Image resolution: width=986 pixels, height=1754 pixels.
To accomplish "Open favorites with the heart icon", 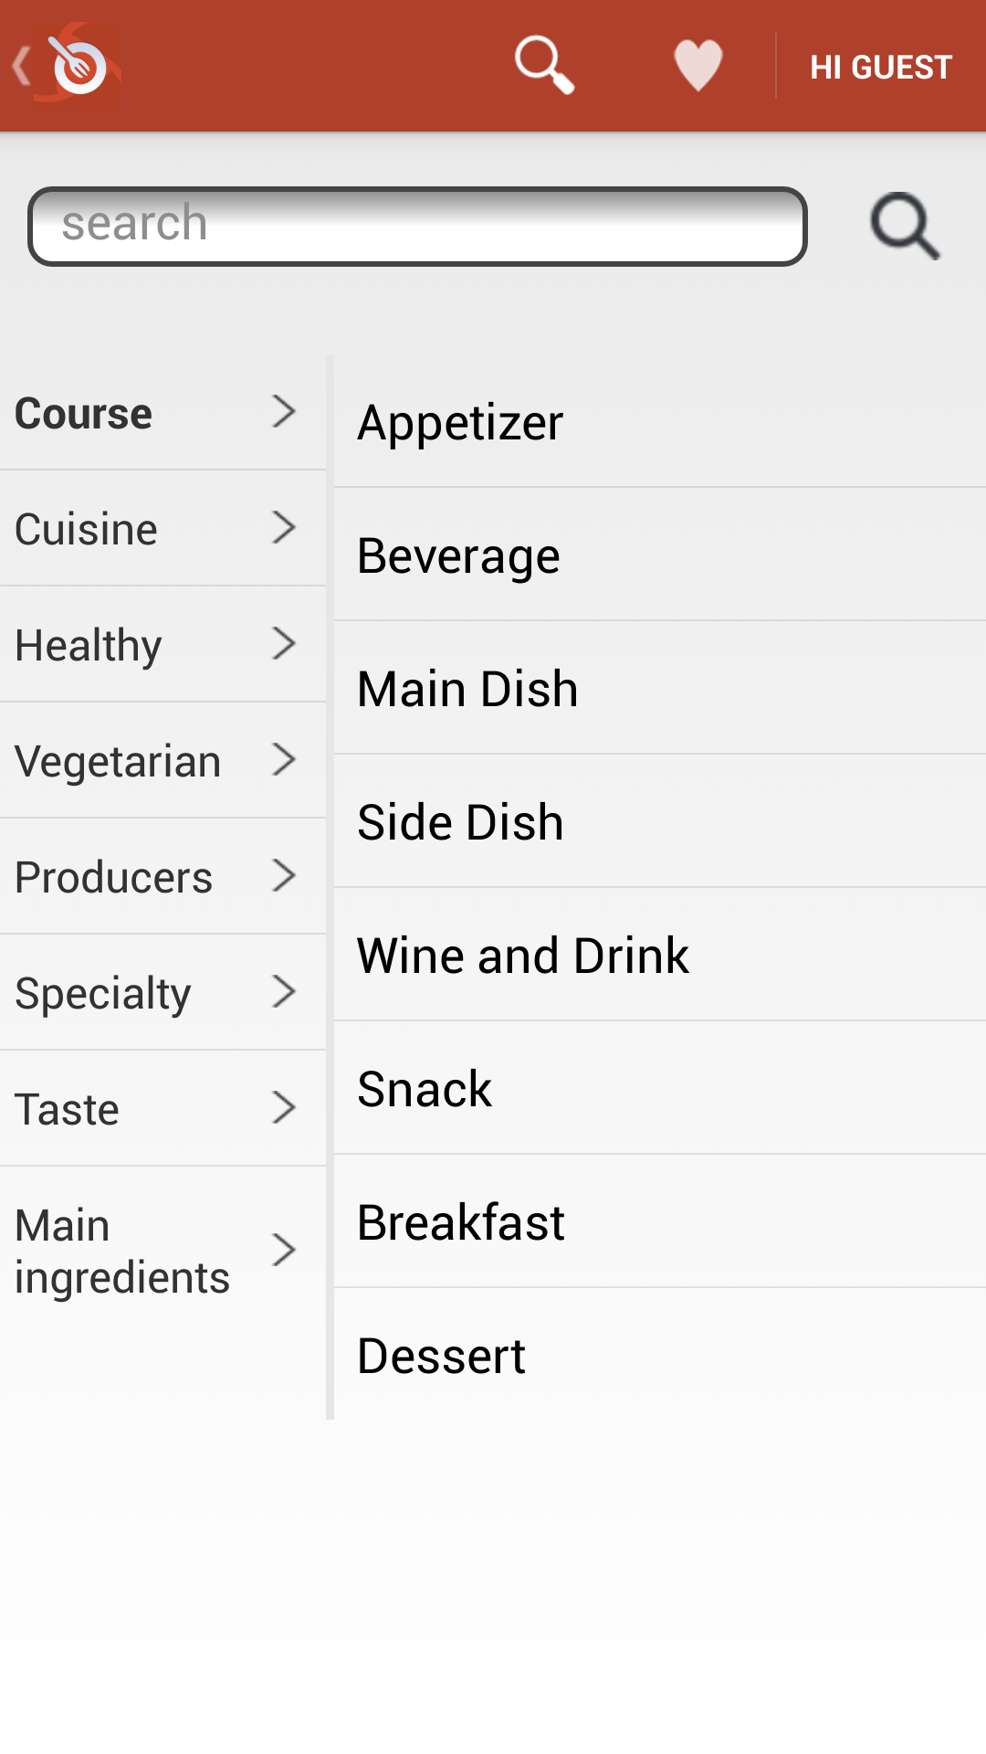I will 698,66.
